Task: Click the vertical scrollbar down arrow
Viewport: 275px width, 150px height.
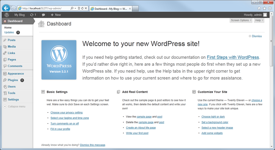Action: (x=272, y=146)
